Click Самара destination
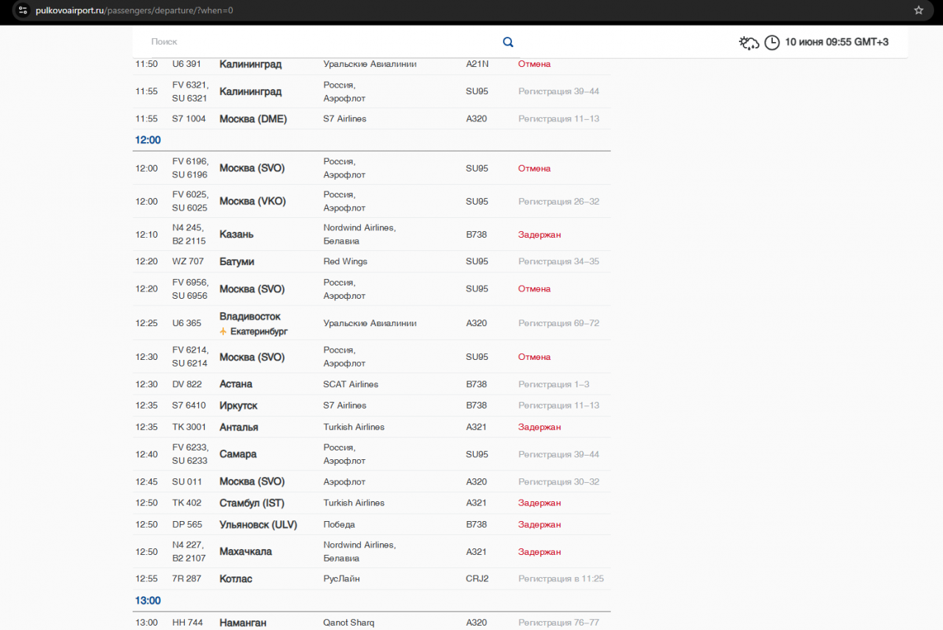943x630 pixels. point(238,454)
